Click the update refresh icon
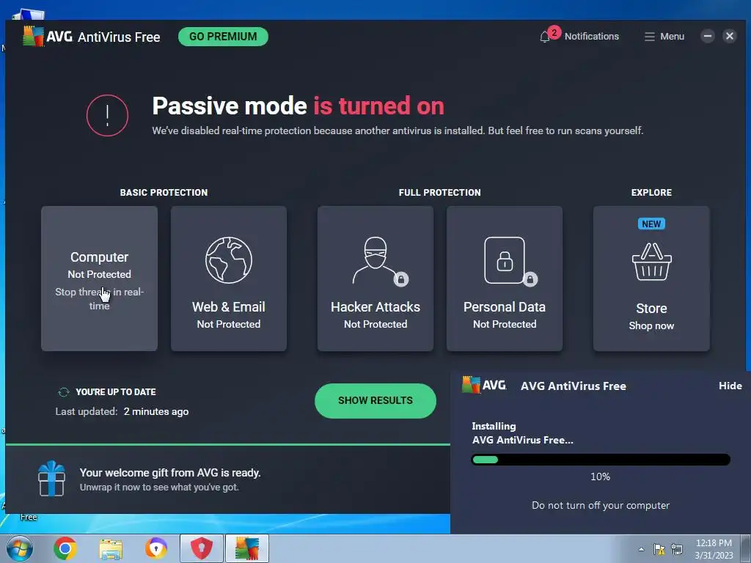Viewport: 751px width, 563px height. coord(64,392)
